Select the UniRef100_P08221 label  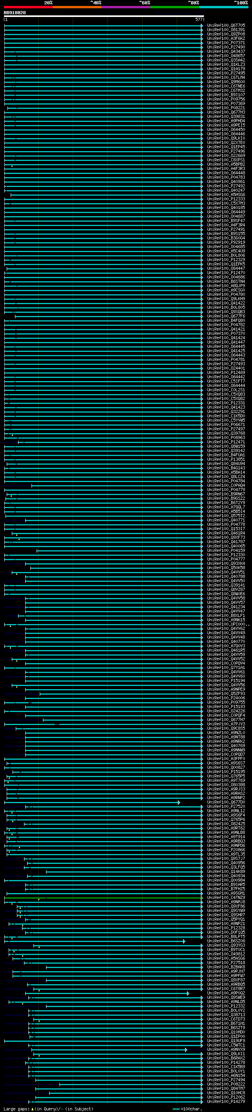[226, 108]
